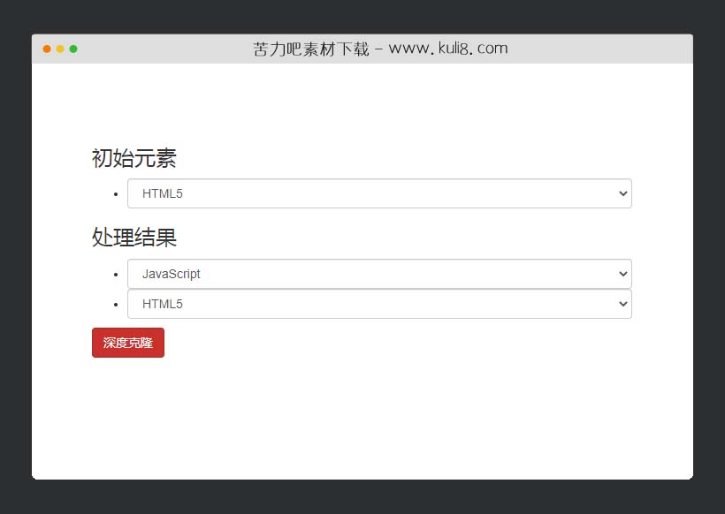The width and height of the screenshot is (725, 514).
Task: Click the 初始元素 heading
Action: (133, 157)
